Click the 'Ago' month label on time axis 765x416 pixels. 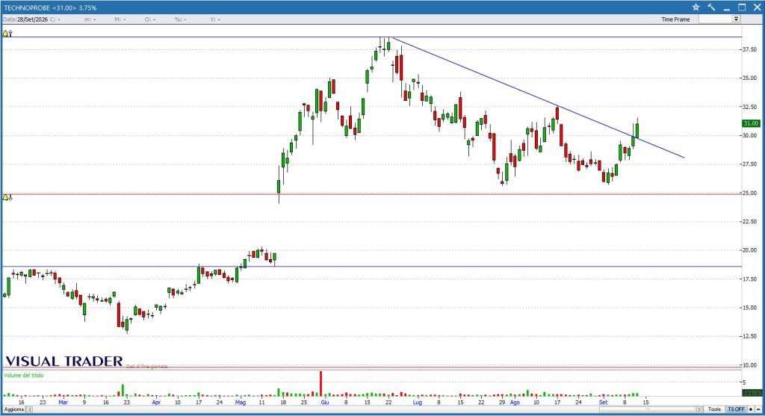click(515, 403)
